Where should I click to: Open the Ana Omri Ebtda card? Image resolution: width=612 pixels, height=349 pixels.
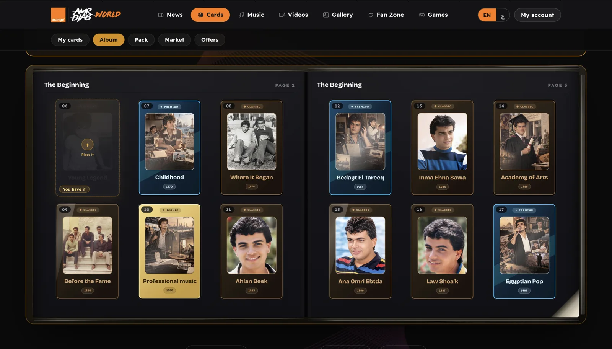point(360,251)
